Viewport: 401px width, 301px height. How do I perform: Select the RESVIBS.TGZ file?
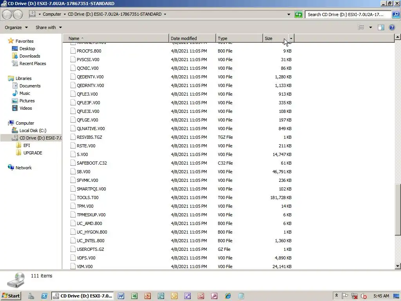tap(89, 137)
